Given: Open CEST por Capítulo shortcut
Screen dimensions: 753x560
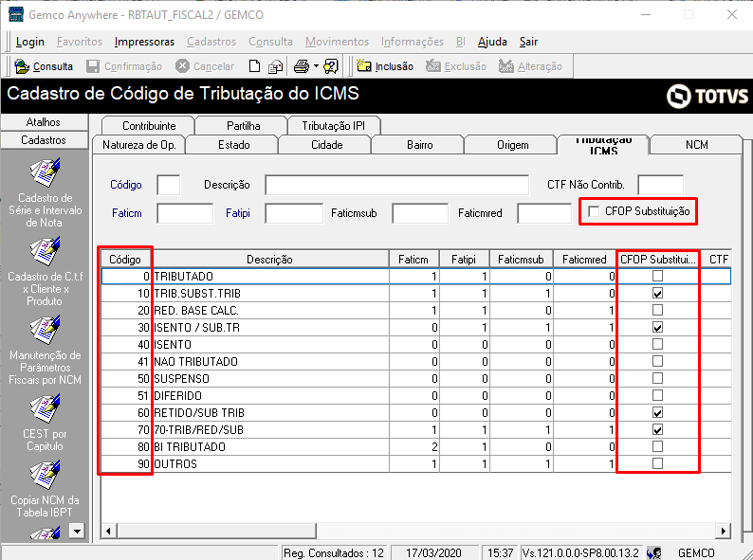Looking at the screenshot, I should click(x=45, y=423).
